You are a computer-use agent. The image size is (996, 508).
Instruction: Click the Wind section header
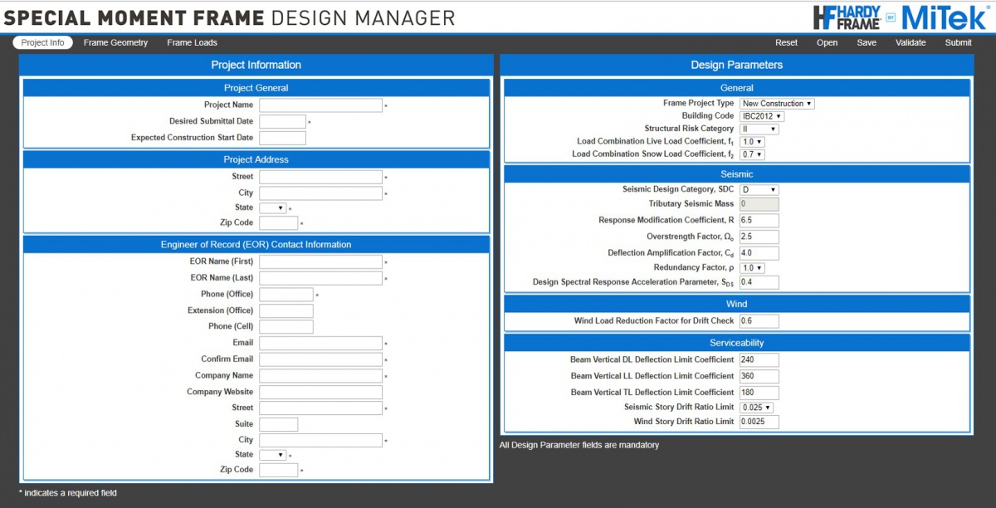pyautogui.click(x=736, y=304)
